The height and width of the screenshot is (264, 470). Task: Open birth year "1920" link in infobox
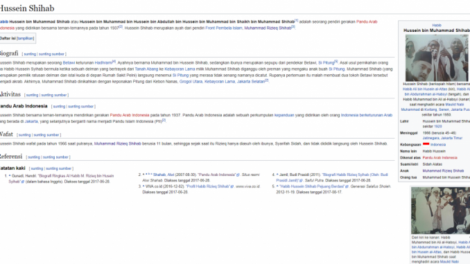(x=438, y=126)
